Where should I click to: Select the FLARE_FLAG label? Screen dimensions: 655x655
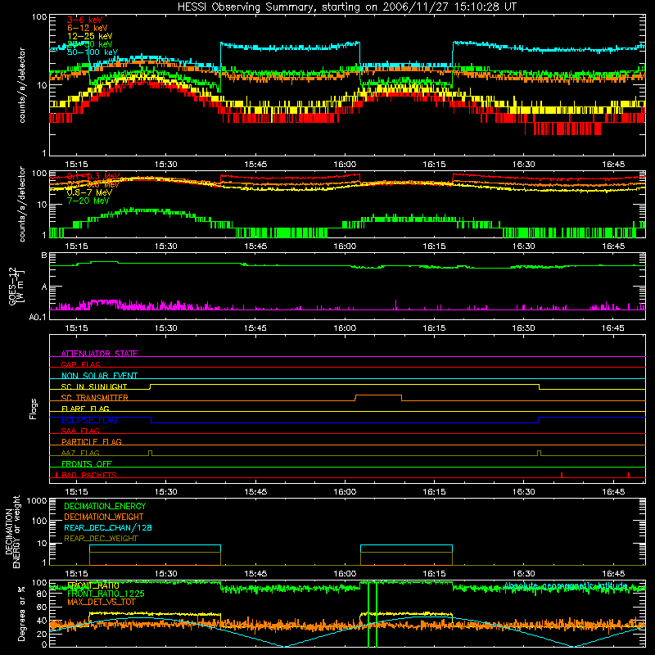(85, 409)
